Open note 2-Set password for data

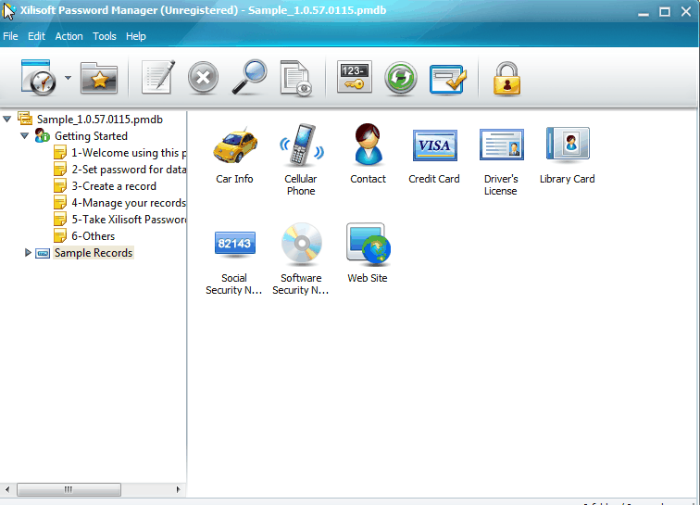point(129,170)
